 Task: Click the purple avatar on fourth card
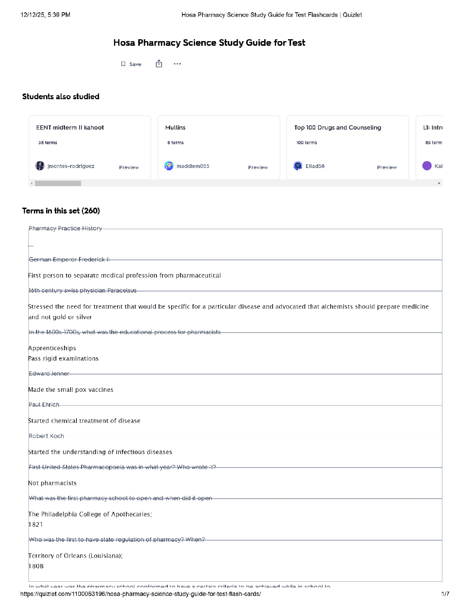pos(427,166)
